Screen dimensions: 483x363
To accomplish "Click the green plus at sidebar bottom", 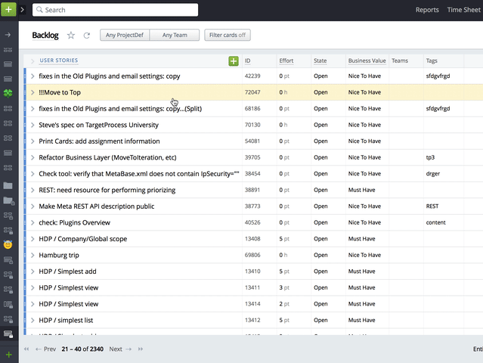I will click(8, 355).
